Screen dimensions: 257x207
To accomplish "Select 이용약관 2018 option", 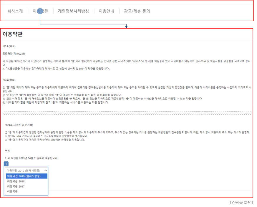I will pos(26,181).
